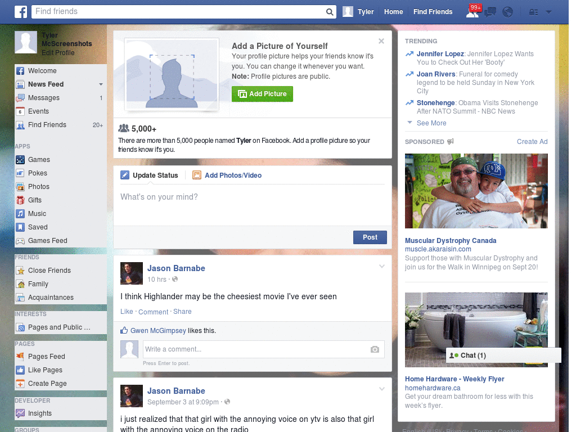Open the privacy shortcuts lock icon
Screen dimensions: 576x432
(533, 12)
